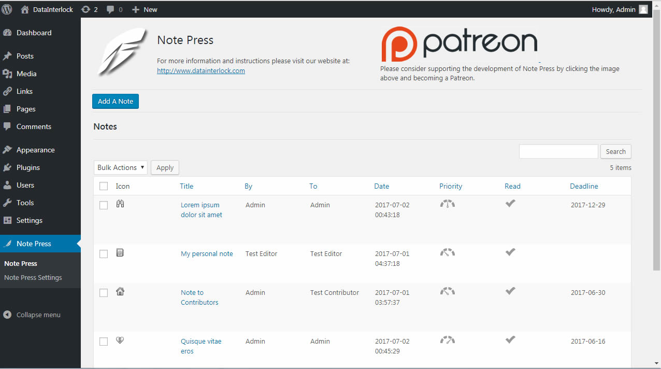
Task: Click the Search button
Action: pyautogui.click(x=616, y=151)
